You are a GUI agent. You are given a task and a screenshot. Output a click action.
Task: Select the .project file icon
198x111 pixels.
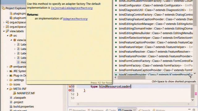[x=11, y=102]
